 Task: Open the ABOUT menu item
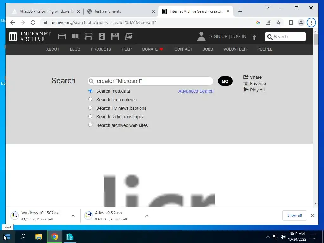[53, 49]
